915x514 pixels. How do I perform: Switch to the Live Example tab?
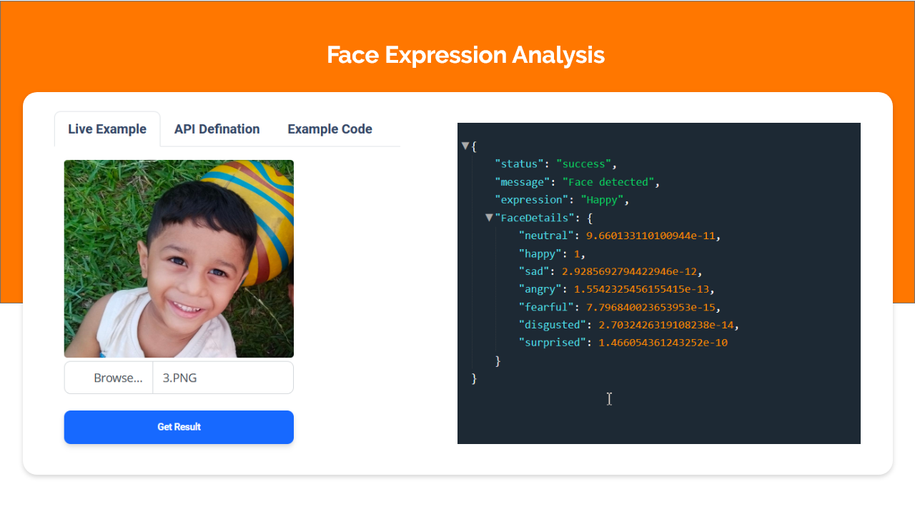tap(107, 129)
